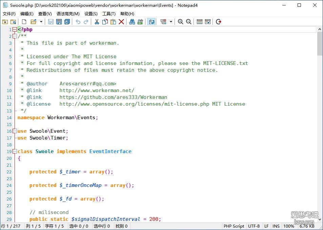Expand the open-file history dropdown arrow
This screenshot has height=230, width=323.
41,22
